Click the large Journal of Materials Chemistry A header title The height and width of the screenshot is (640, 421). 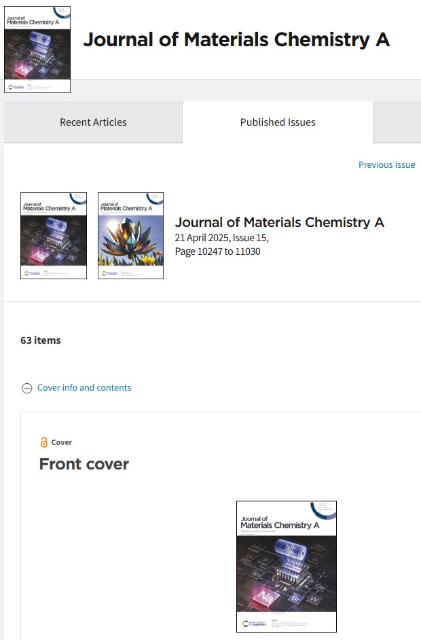pyautogui.click(x=236, y=39)
